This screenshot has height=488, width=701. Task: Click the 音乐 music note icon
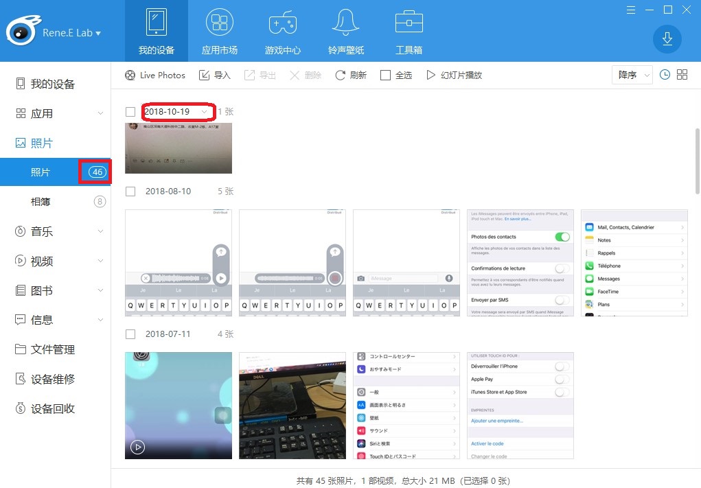point(20,231)
